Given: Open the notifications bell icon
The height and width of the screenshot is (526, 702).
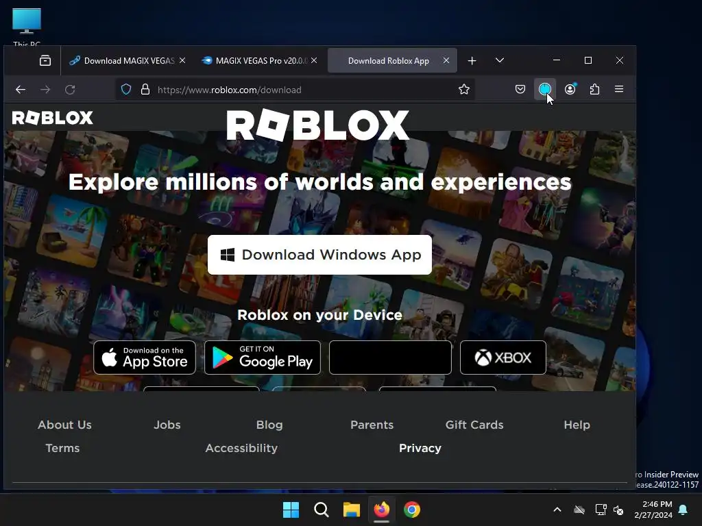Looking at the screenshot, I should pyautogui.click(x=683, y=510).
